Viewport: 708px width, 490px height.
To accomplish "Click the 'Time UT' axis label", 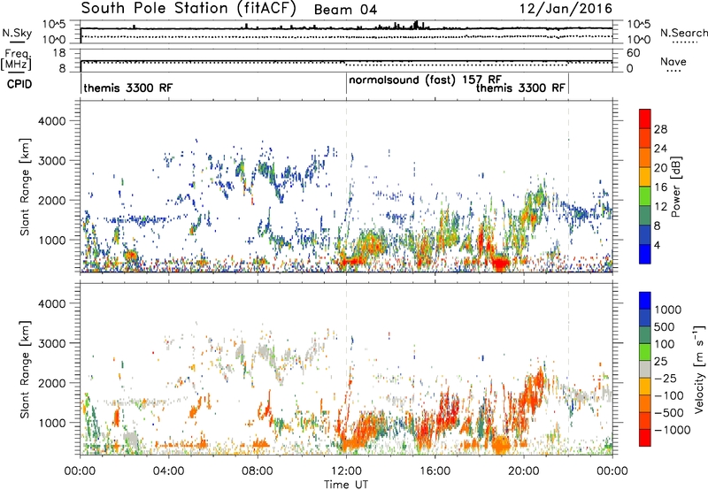I will click(346, 484).
